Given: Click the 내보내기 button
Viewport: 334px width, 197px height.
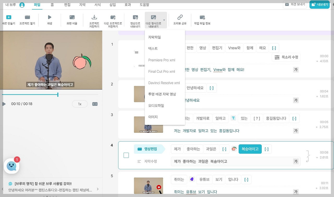Looking at the screenshot, I should 320,4.
